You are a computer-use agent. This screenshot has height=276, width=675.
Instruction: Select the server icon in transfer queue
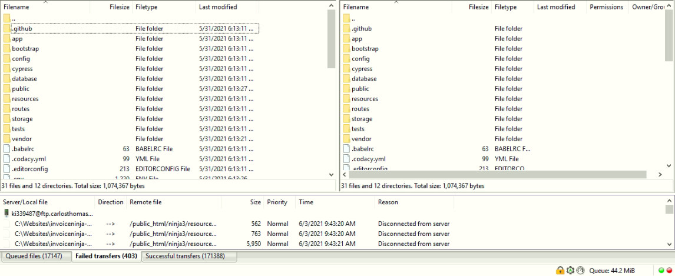point(6,214)
